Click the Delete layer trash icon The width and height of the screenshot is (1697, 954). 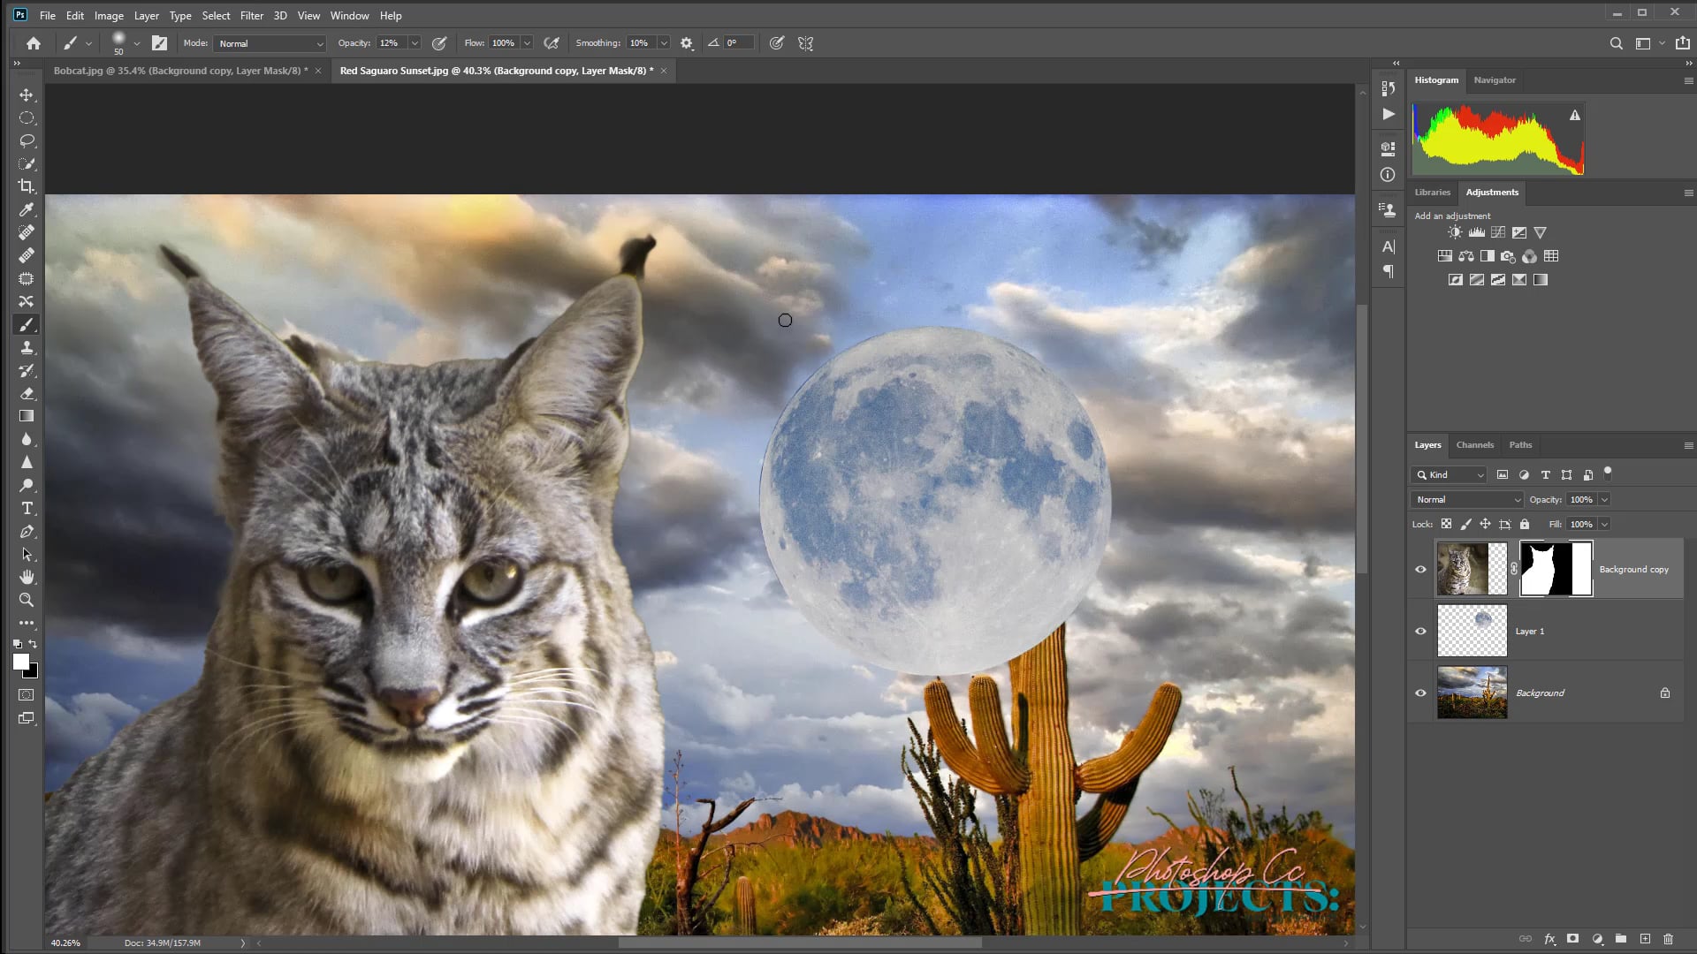click(x=1668, y=939)
